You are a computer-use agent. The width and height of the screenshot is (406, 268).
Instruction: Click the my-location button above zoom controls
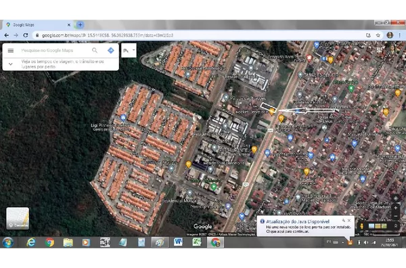396,198
